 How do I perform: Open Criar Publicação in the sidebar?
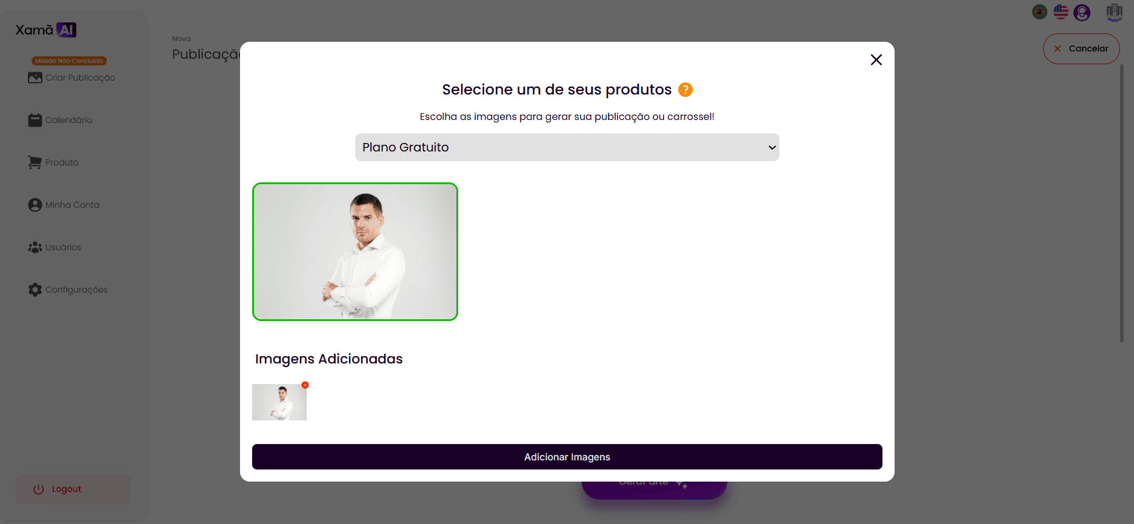coord(72,78)
